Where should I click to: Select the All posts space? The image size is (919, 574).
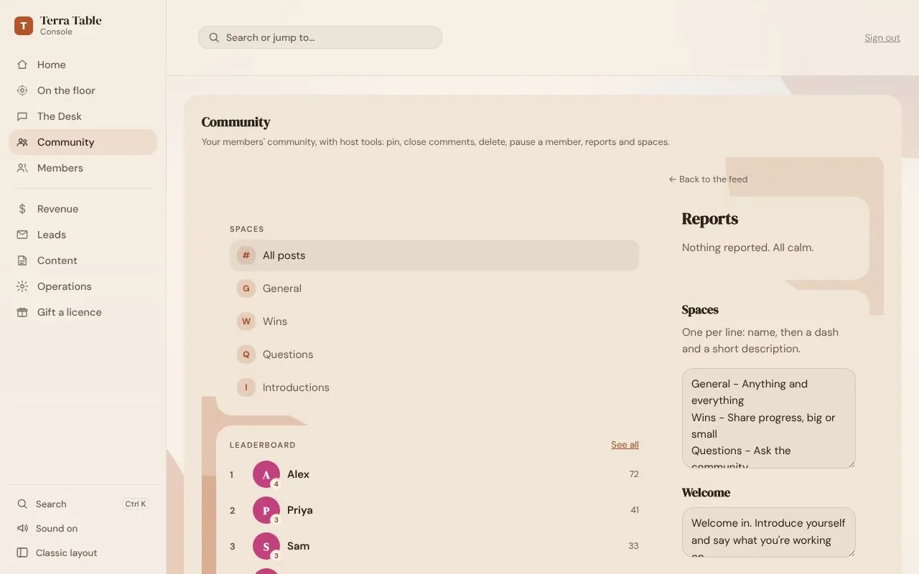[434, 255]
